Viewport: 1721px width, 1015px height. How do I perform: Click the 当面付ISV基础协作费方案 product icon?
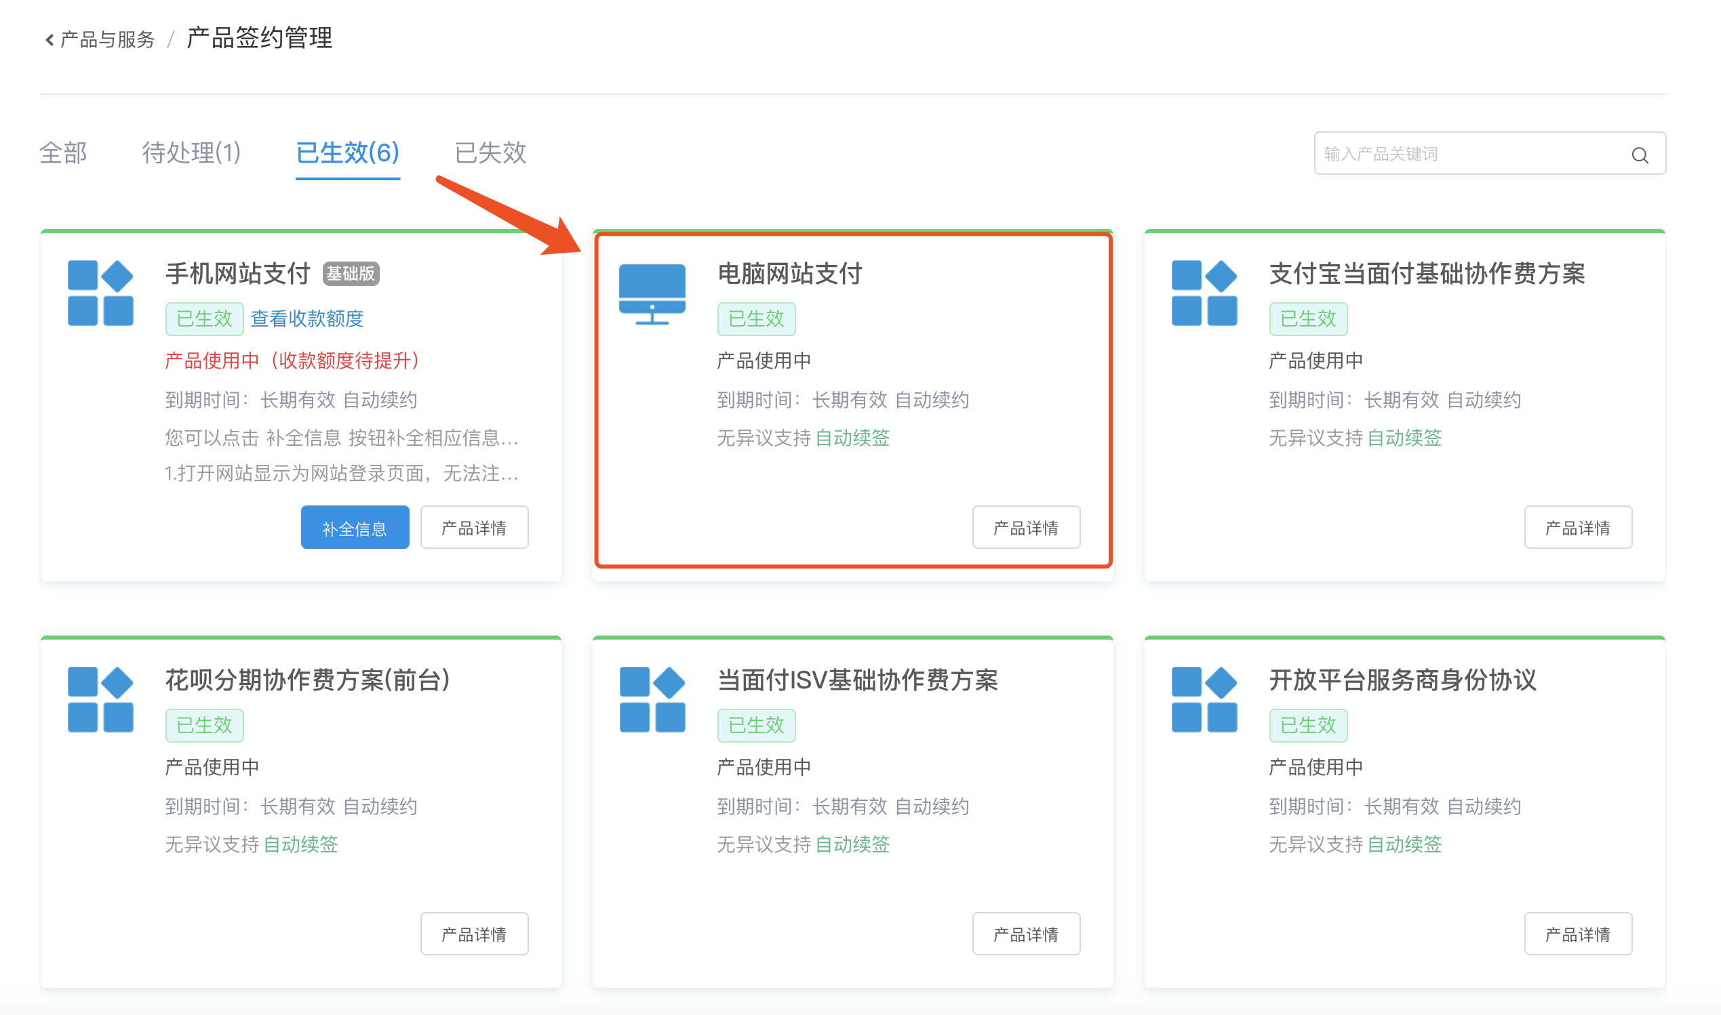[652, 699]
